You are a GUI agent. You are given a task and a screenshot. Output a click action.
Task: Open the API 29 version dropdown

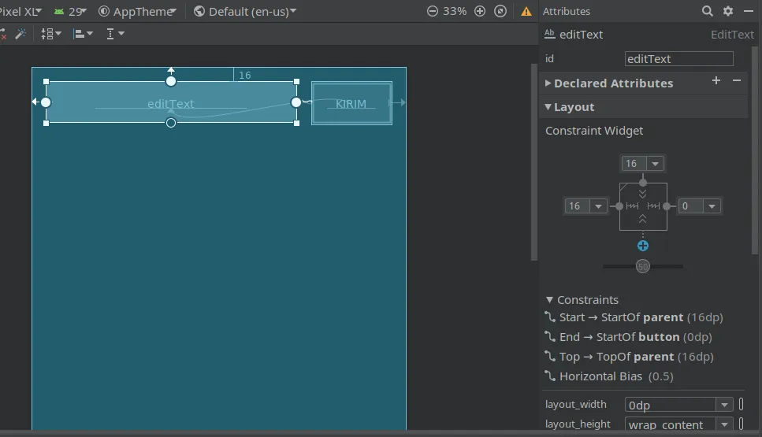tap(70, 11)
